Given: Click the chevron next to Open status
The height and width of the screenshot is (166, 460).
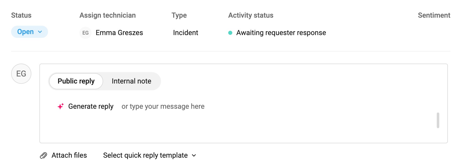Looking at the screenshot, I should pyautogui.click(x=40, y=32).
